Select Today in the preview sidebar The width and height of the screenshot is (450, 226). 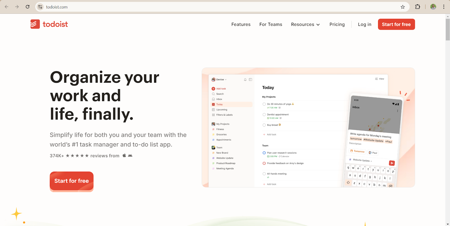[232, 104]
